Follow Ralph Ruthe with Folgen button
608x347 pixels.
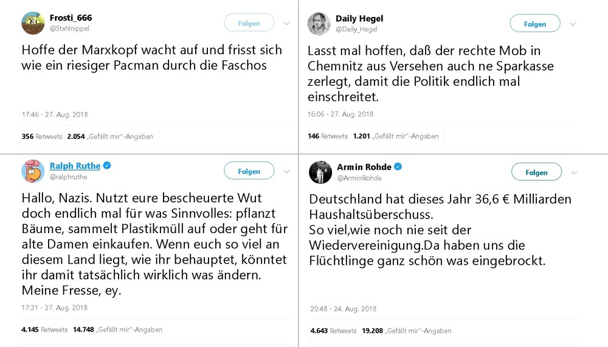coord(249,171)
